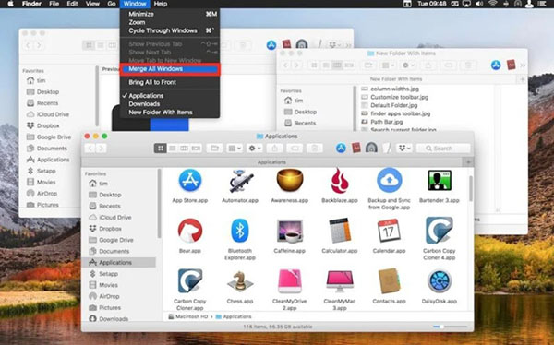Select the Chess.app icon
The width and height of the screenshot is (554, 345).
240,281
